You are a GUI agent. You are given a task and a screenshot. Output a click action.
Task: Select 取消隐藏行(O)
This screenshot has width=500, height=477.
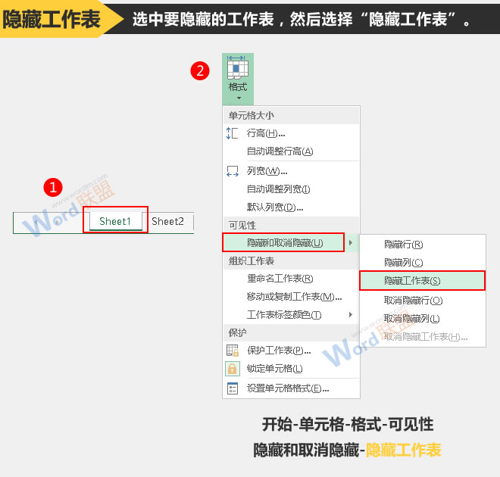tap(423, 300)
